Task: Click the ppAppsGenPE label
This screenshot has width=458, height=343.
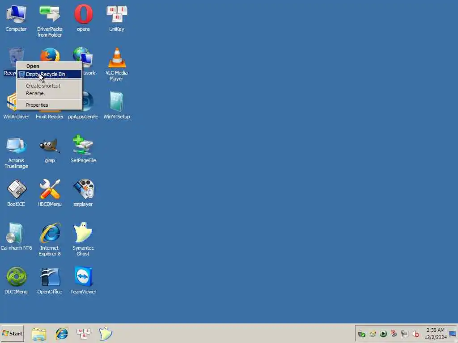Action: [83, 117]
